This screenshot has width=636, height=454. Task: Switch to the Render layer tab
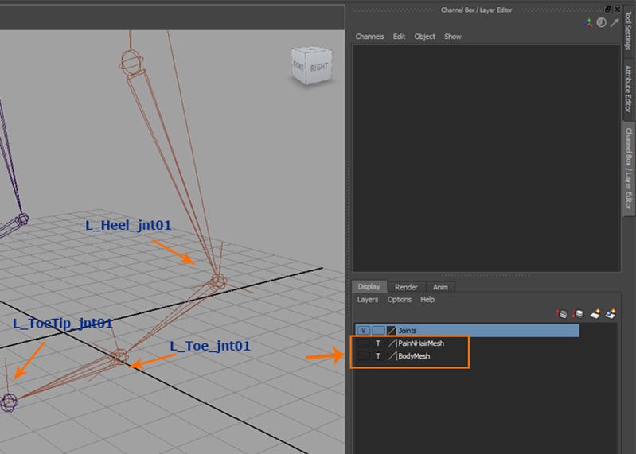(406, 287)
